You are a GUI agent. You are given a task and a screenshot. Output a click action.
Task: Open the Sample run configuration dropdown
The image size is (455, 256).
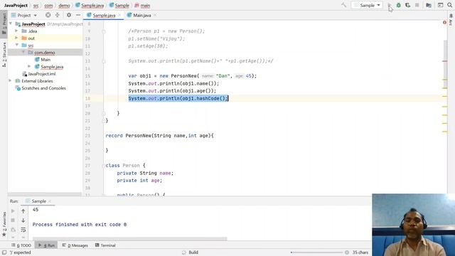click(x=367, y=5)
